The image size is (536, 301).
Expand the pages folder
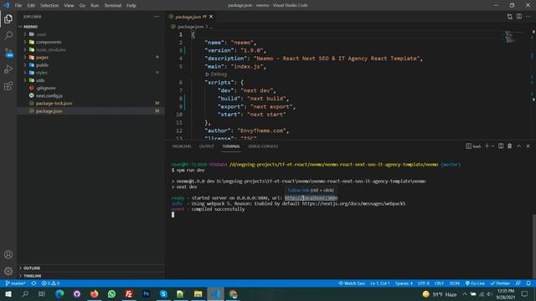point(25,58)
